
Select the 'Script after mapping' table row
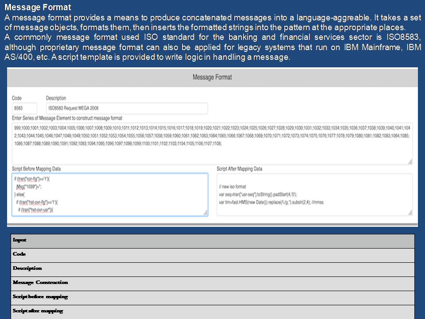212,311
